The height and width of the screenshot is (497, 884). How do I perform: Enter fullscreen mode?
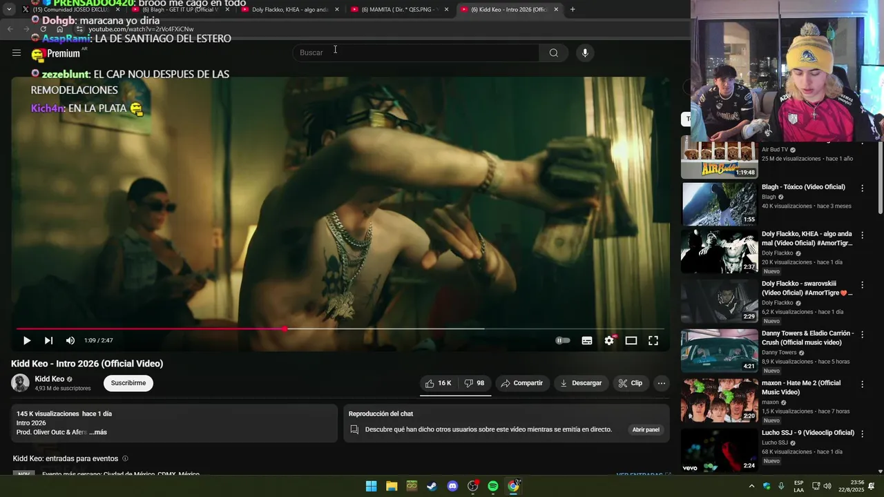(x=653, y=340)
